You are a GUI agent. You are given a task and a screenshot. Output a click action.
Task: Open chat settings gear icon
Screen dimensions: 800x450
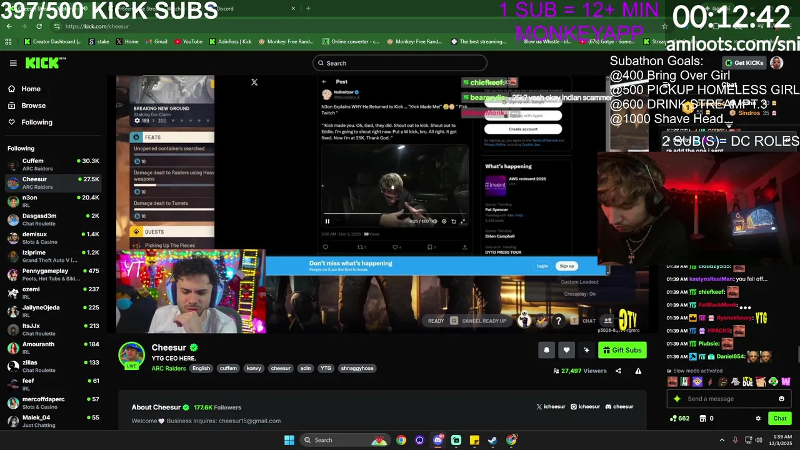[758, 418]
